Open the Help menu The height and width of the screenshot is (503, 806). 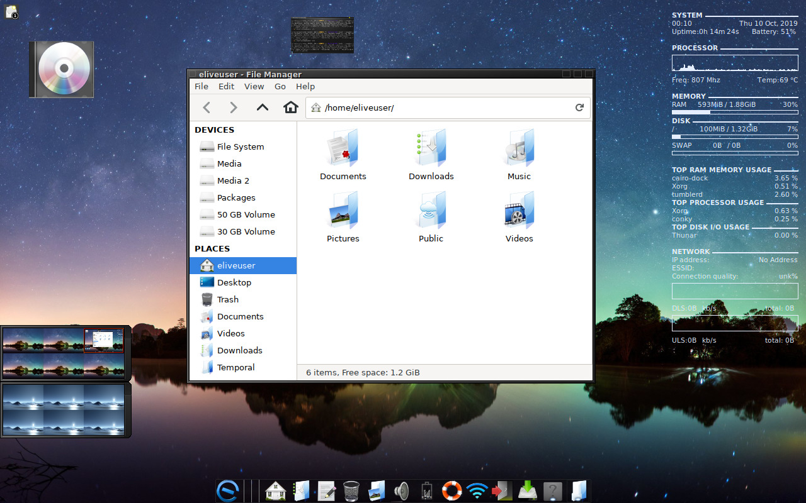point(305,87)
